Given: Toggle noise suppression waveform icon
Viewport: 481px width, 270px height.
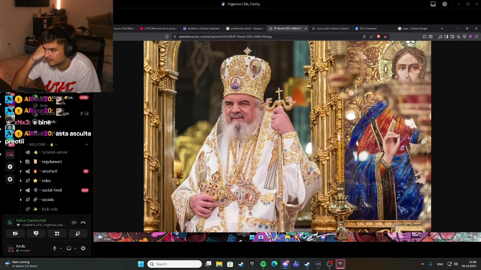Looking at the screenshot, I should (x=74, y=223).
